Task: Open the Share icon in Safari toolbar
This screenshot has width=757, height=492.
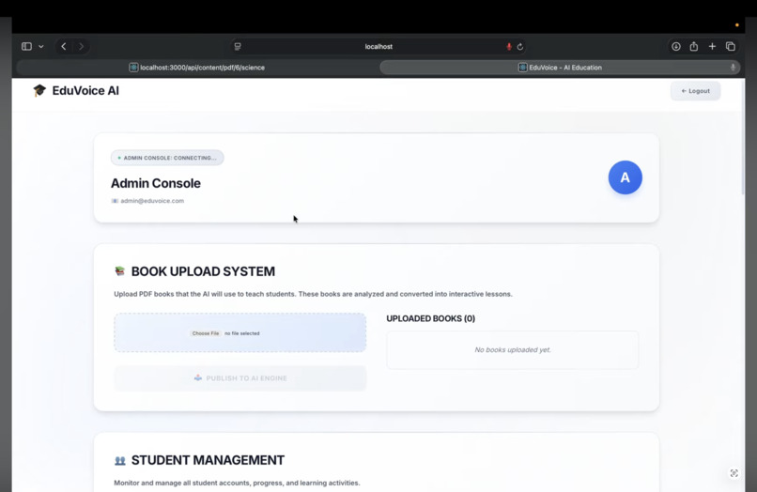Action: (x=694, y=46)
